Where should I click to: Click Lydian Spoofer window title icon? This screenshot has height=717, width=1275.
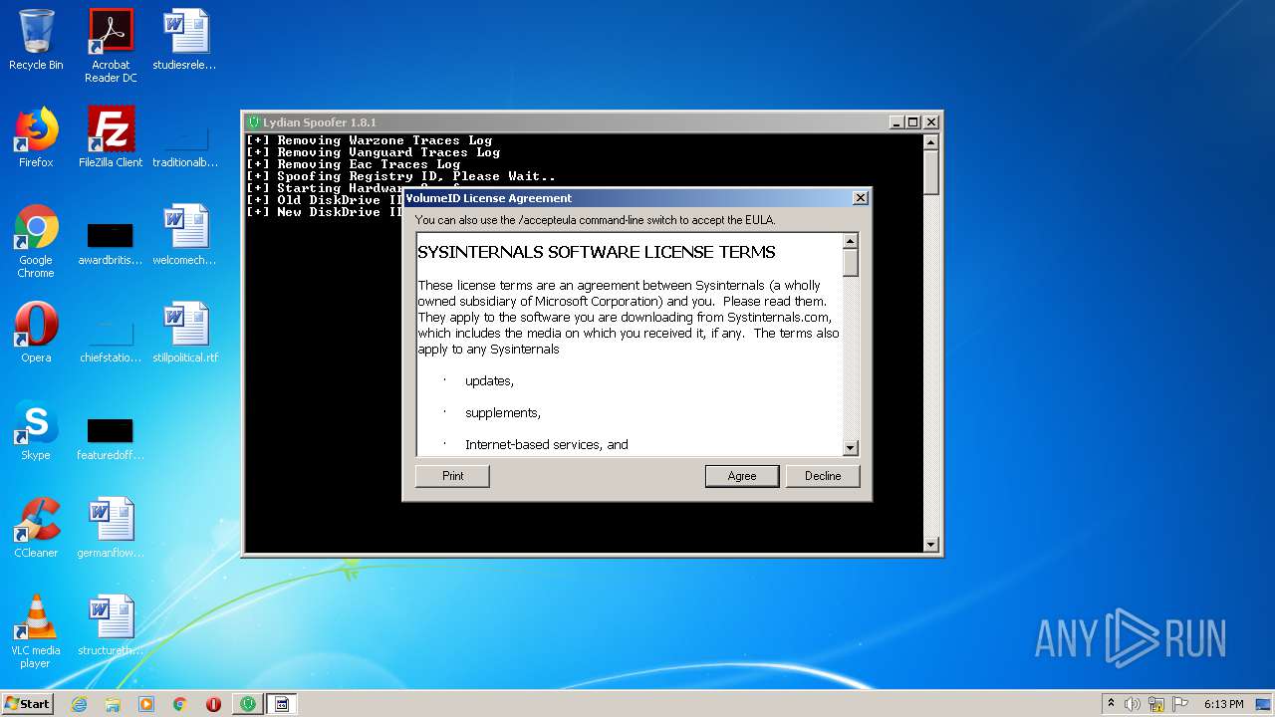tap(254, 122)
